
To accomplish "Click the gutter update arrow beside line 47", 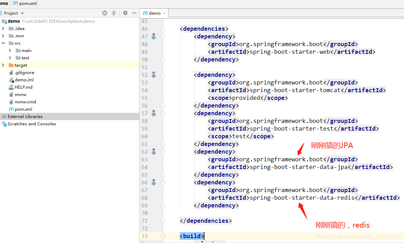I will tap(153, 36).
